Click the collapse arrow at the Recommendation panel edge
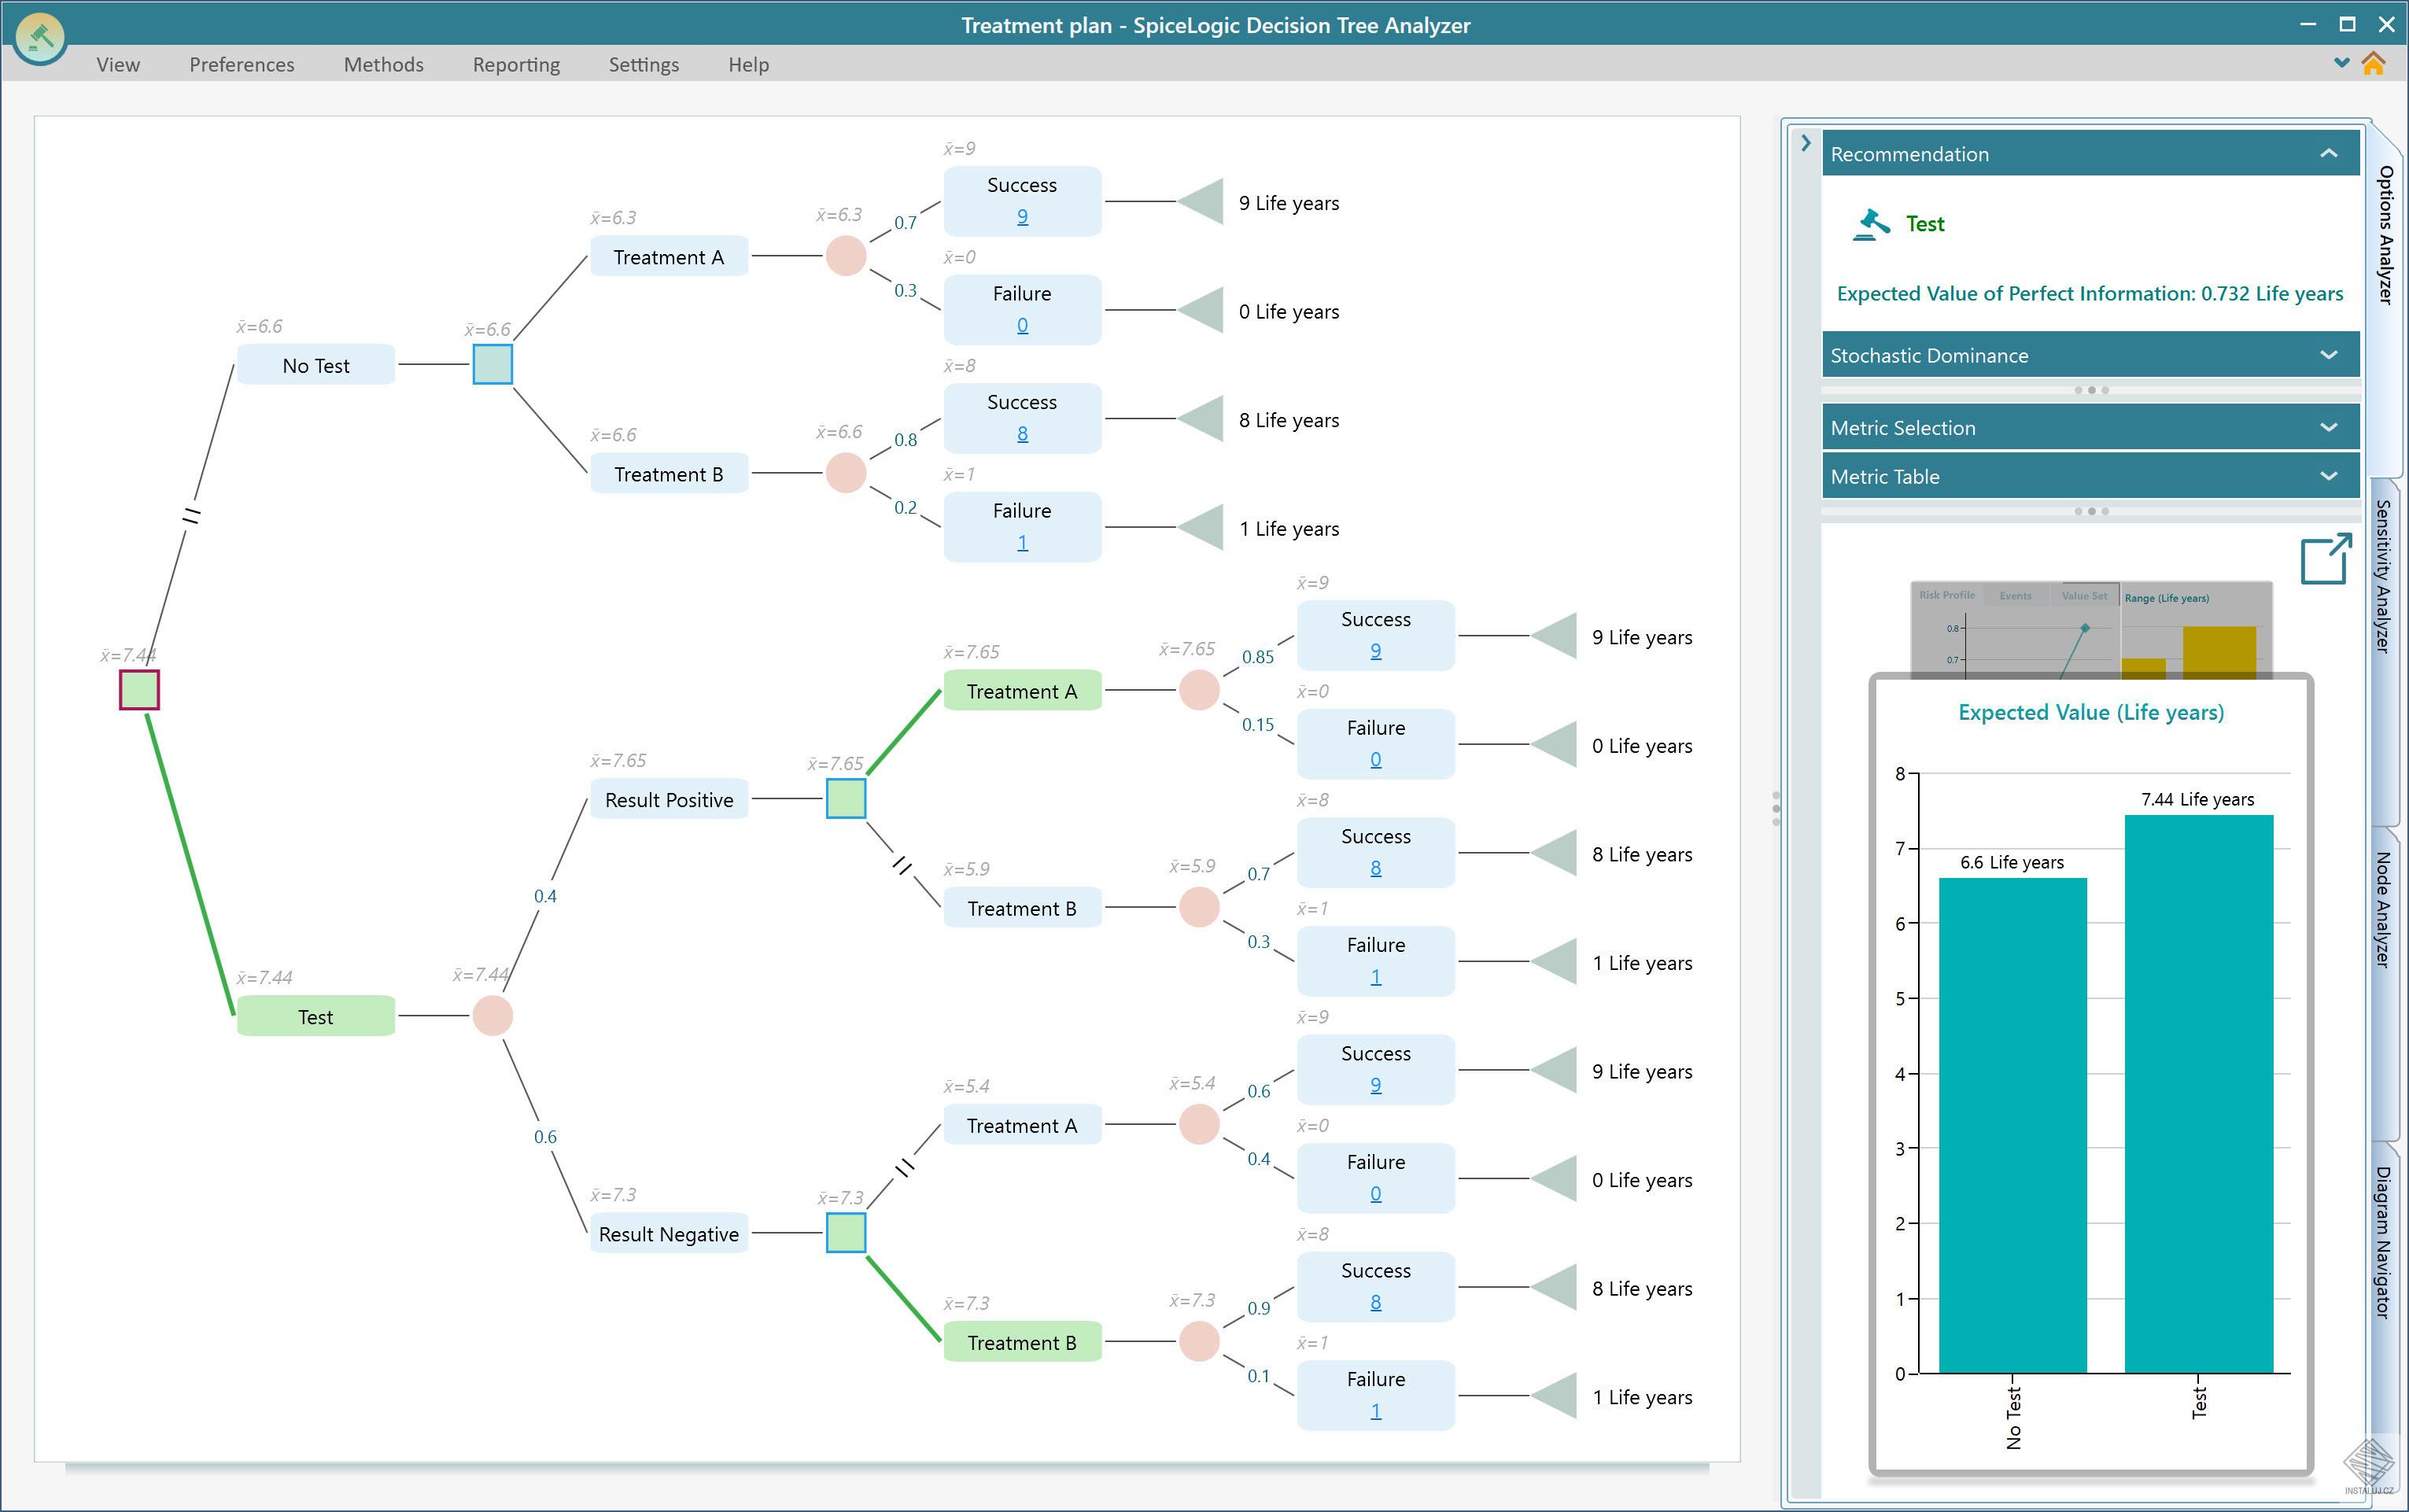 pos(1806,143)
